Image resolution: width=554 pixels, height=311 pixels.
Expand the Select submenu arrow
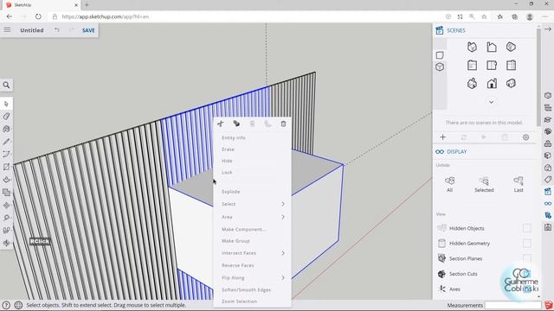(283, 204)
